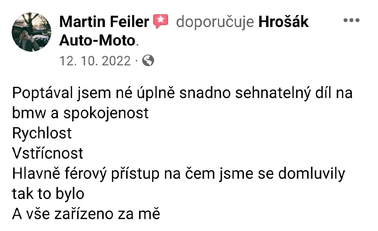Viewport: 378px width, 231px height.
Task: Click the line tak to bylo
Action: pyautogui.click(x=48, y=194)
